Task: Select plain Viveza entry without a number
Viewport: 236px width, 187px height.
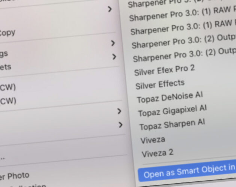Action: pos(152,140)
